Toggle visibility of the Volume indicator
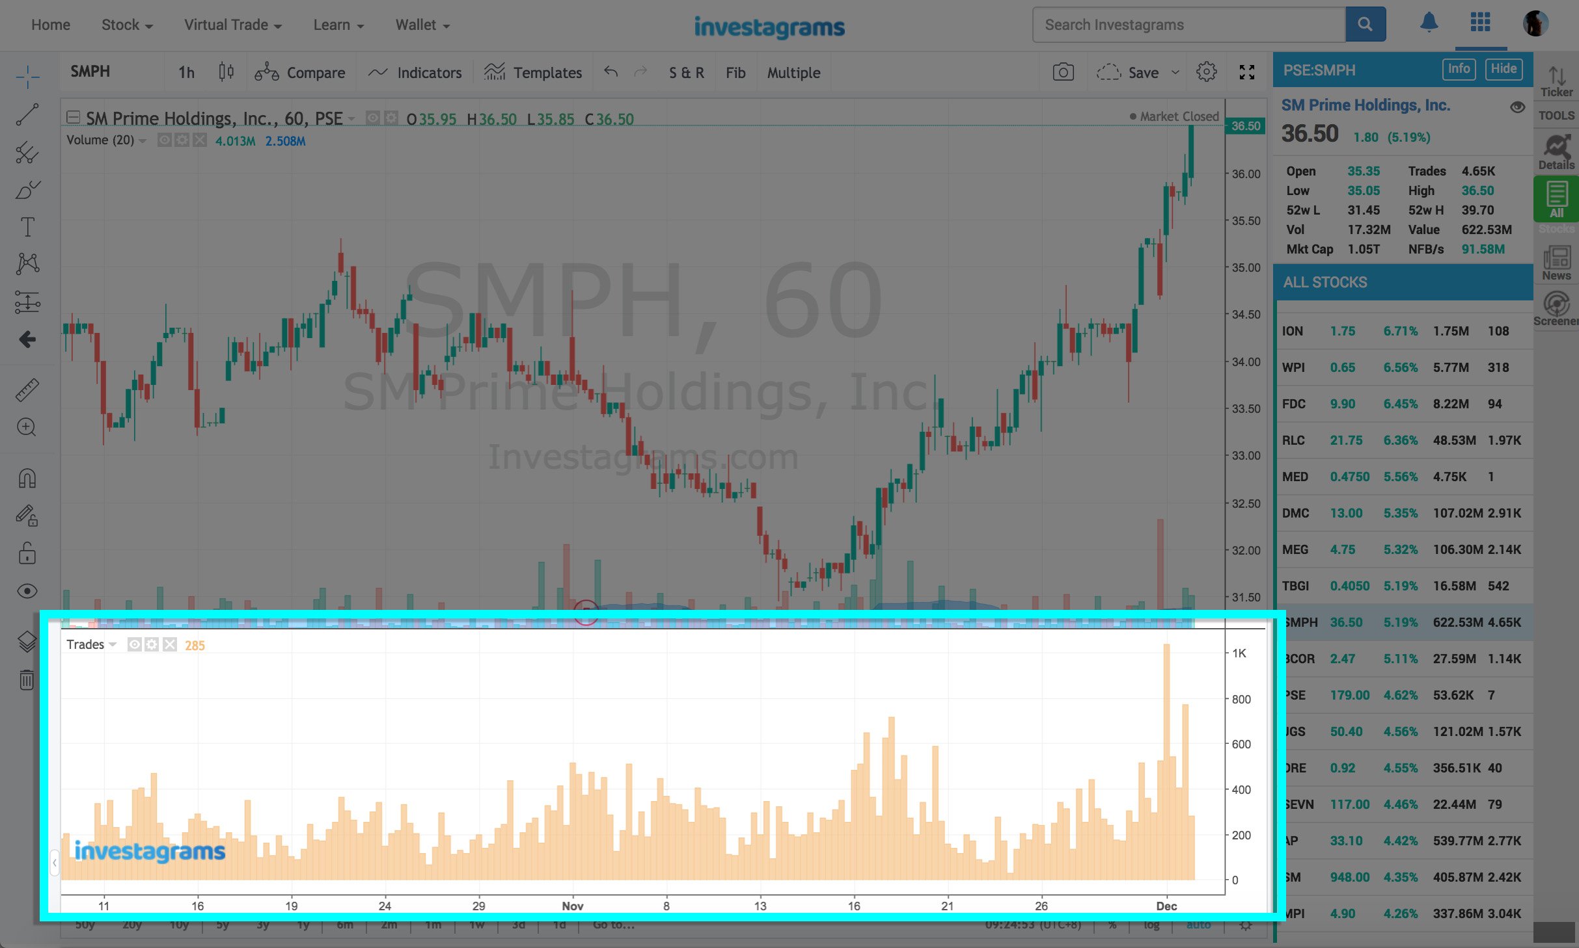The image size is (1579, 948). [164, 140]
